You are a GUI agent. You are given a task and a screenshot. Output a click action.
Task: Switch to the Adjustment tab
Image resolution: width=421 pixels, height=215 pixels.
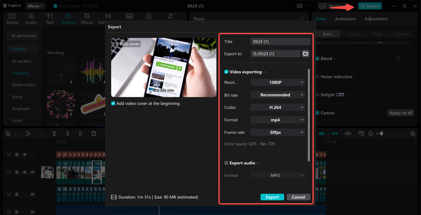[376, 19]
